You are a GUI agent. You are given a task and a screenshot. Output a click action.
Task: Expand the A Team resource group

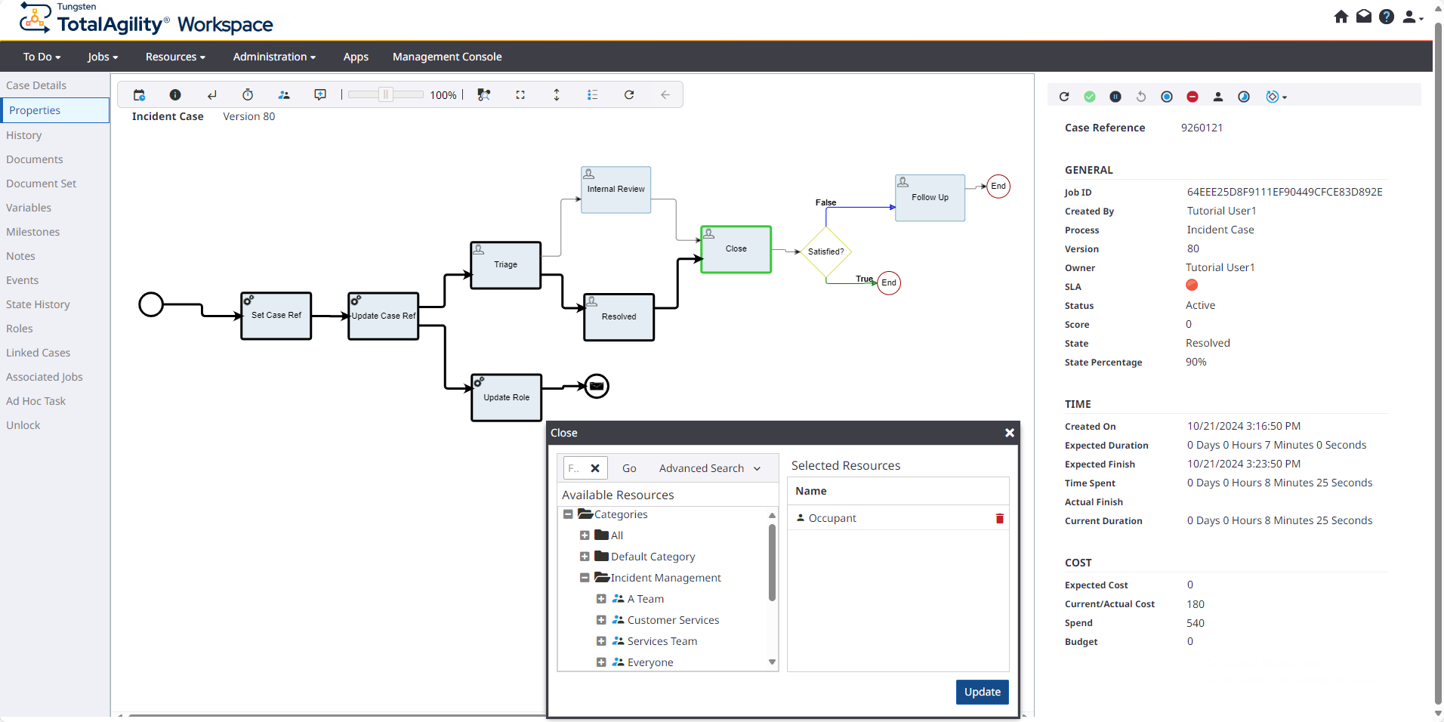(x=601, y=599)
